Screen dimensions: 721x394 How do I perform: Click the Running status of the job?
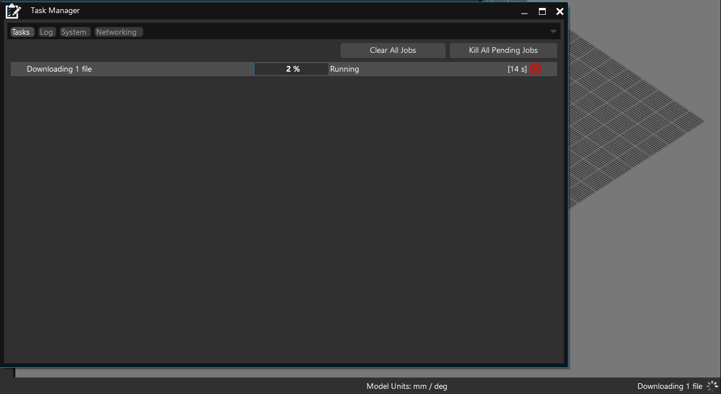(x=344, y=69)
